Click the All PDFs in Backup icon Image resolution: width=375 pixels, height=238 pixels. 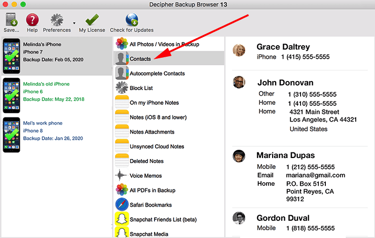[x=122, y=190]
